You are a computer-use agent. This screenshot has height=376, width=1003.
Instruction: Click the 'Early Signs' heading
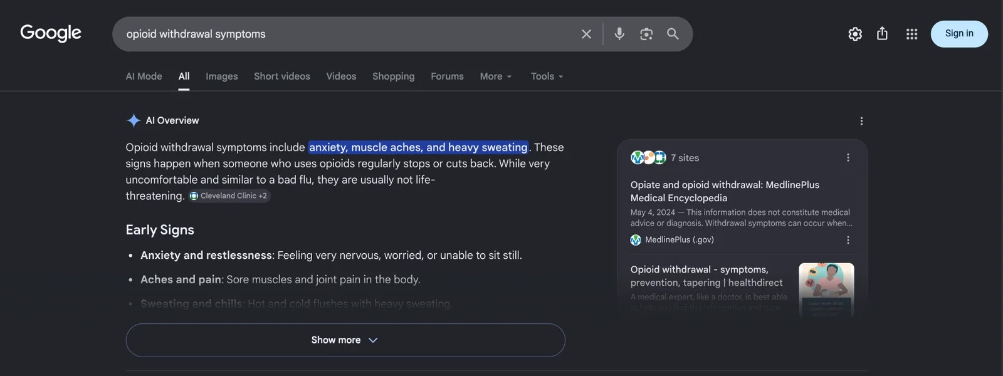pos(160,230)
